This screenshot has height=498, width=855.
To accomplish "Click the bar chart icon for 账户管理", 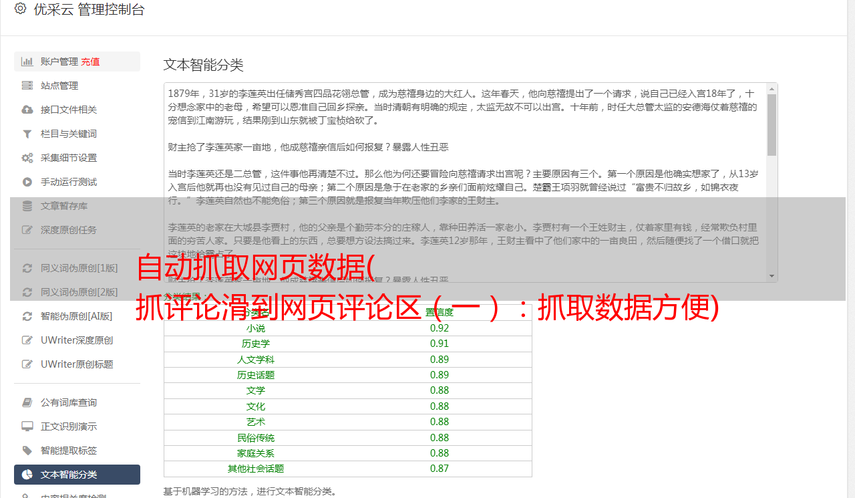I will pos(27,61).
